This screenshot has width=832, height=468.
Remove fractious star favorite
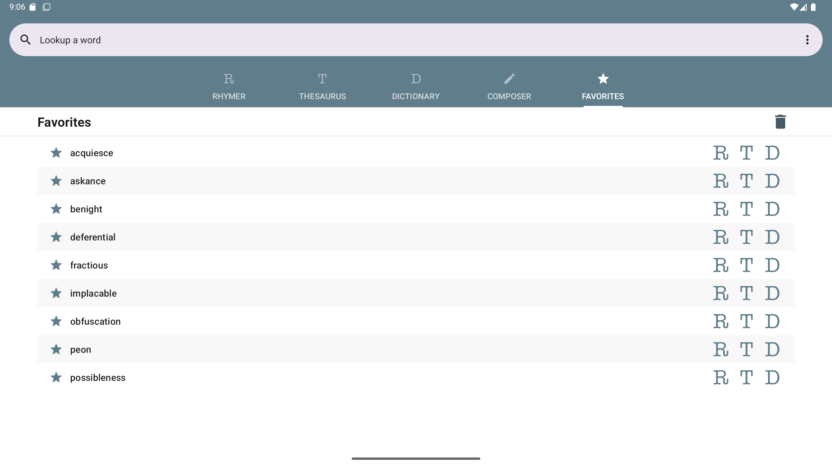[56, 265]
